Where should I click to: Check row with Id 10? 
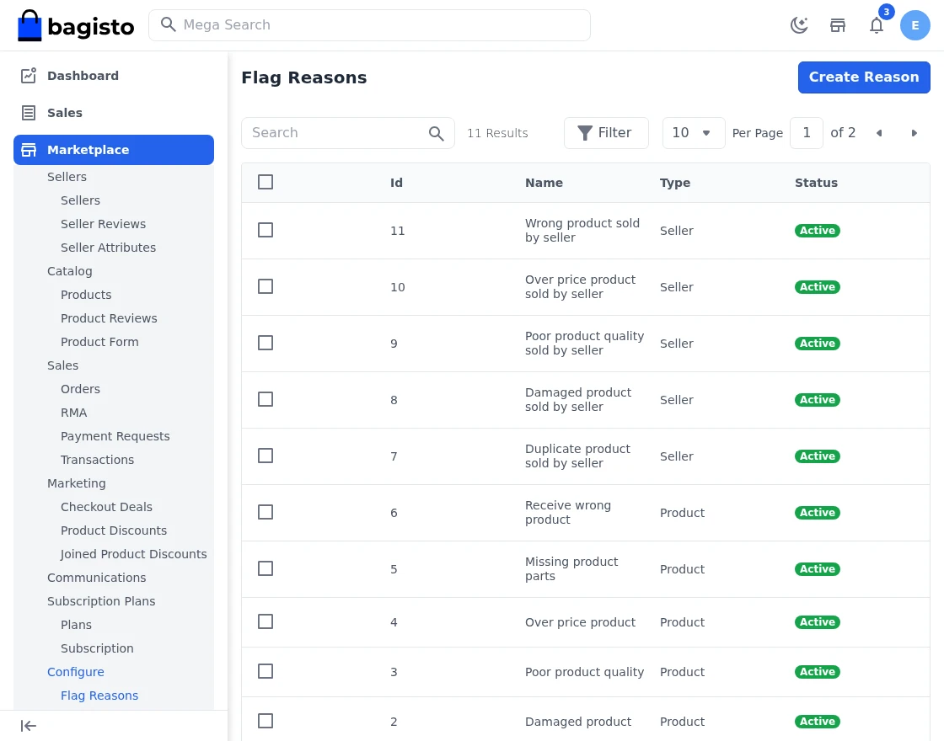(x=265, y=287)
